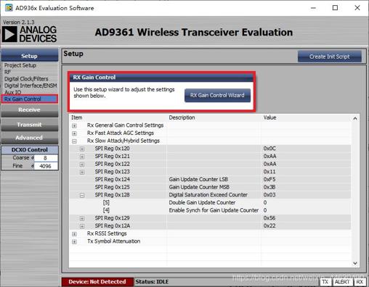
Task: Click the DCXO Coarse value field
Action: (46, 158)
